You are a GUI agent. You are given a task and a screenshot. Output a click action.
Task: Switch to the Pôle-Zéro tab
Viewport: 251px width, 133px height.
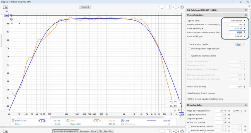tap(108, 131)
